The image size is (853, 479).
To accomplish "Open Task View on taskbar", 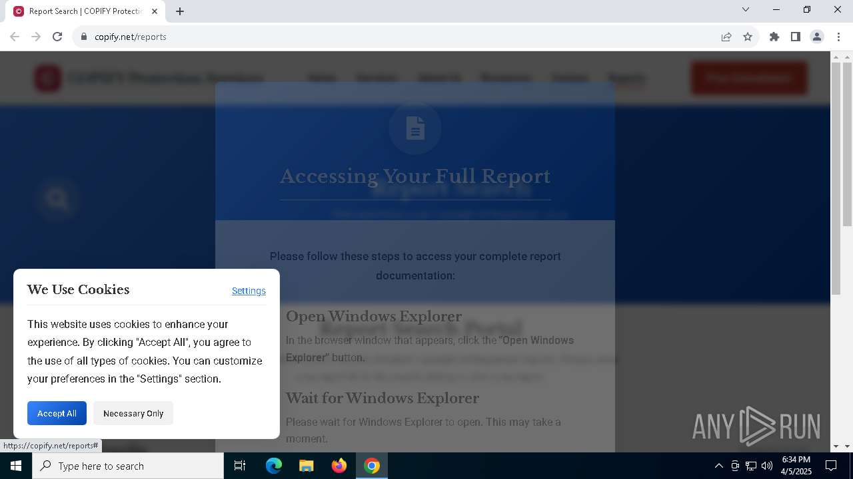I will [x=240, y=466].
